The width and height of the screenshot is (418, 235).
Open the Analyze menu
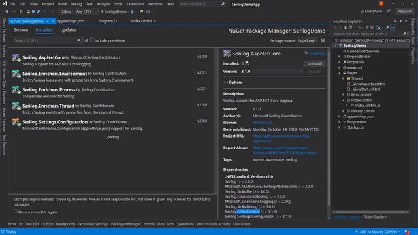103,4
